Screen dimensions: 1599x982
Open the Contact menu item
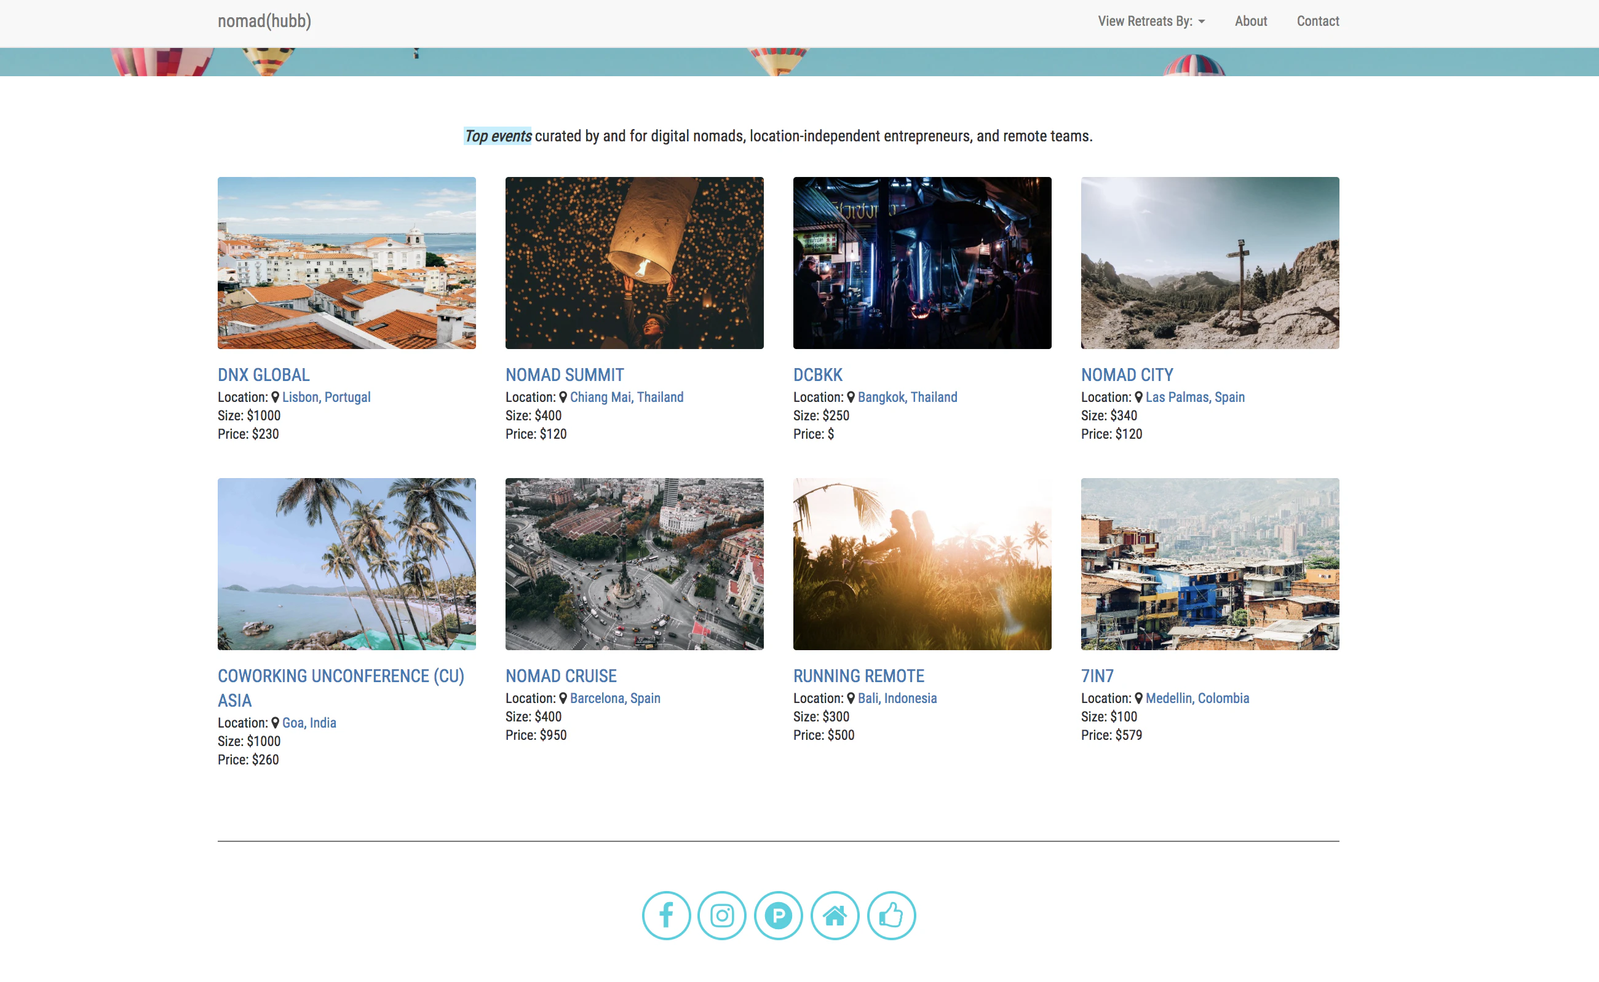(x=1317, y=22)
